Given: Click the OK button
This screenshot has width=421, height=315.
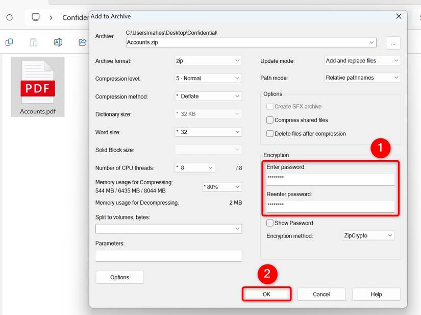Looking at the screenshot, I should [266, 294].
